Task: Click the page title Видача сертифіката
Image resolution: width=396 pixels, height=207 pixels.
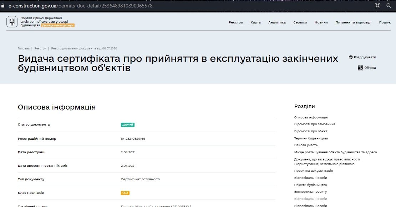Action: (178, 63)
